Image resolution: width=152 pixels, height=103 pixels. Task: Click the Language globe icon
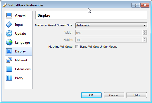point(9,42)
